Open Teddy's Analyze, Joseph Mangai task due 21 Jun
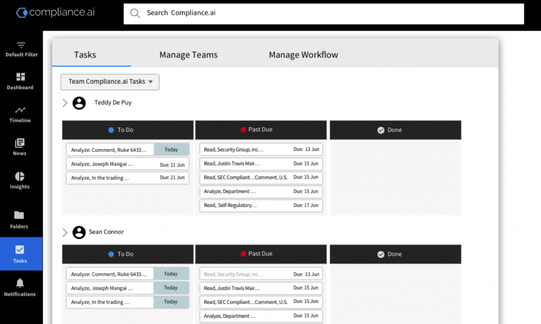541x324 pixels. (x=128, y=164)
